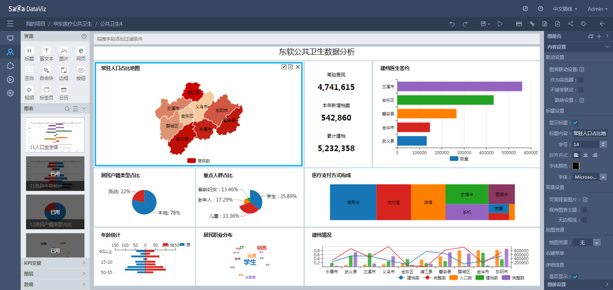Open the 中文简体 language menu
The width and height of the screenshot is (613, 290).
coord(565,9)
